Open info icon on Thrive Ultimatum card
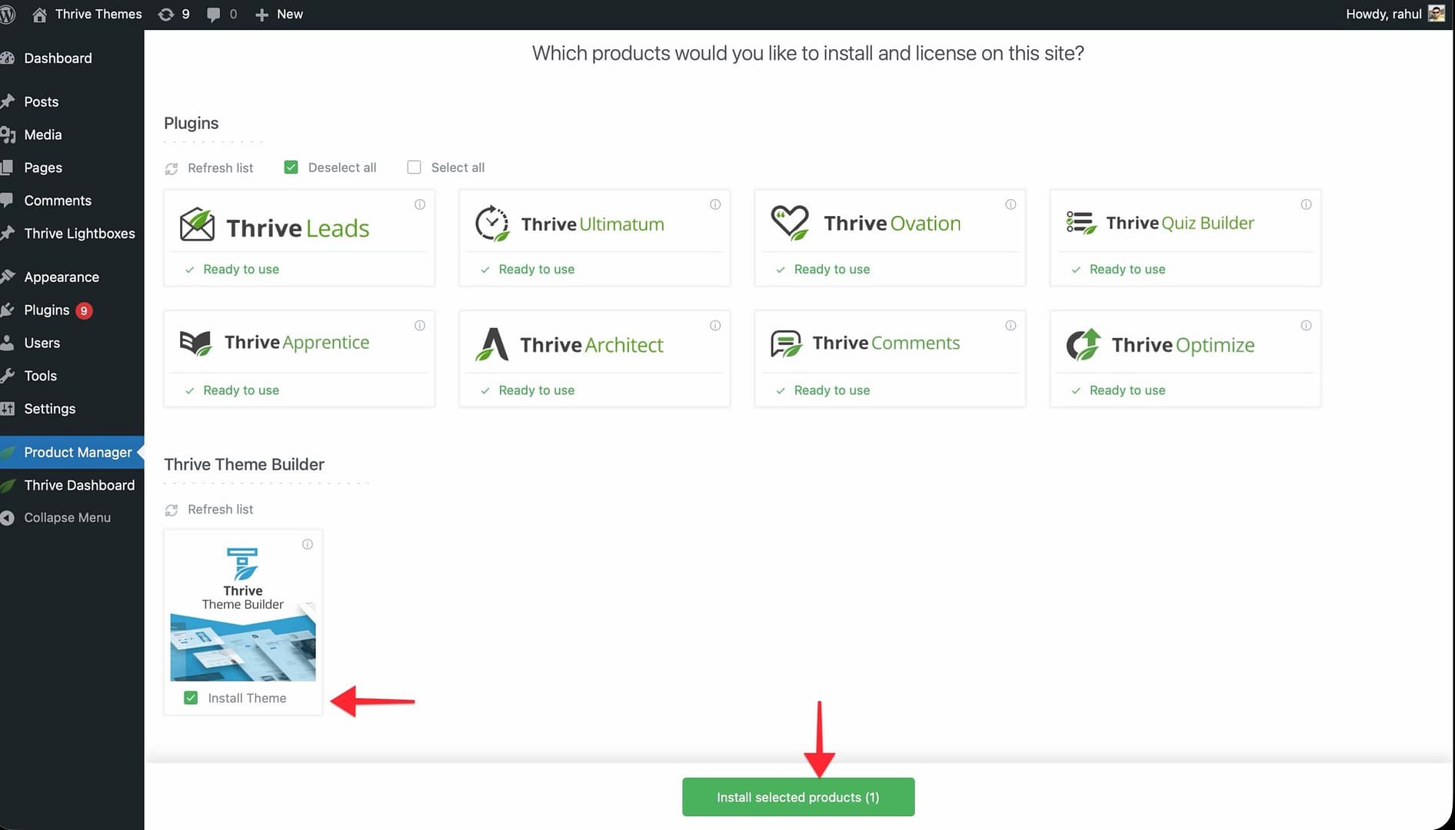Image resolution: width=1455 pixels, height=830 pixels. [715, 204]
